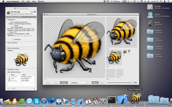Open the Icons folder on desktop
172x107 pixels.
click(150, 39)
